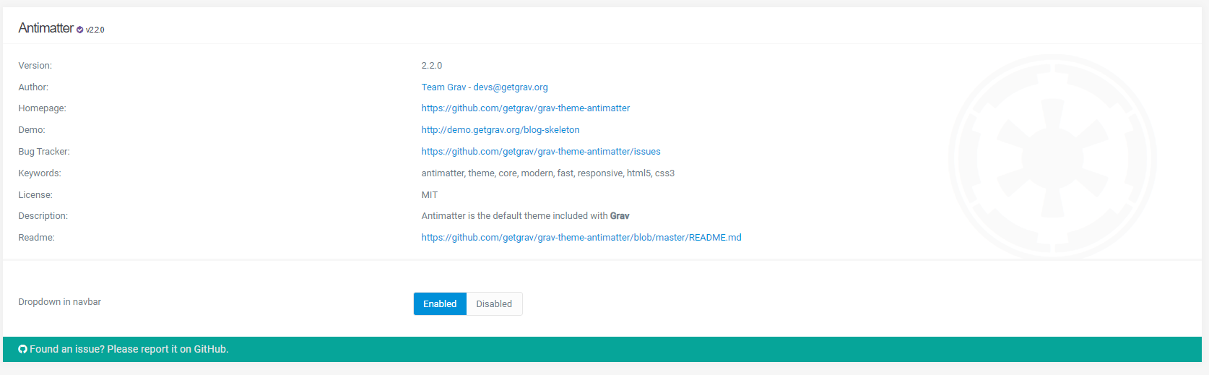This screenshot has width=1209, height=375.
Task: Click the 'Readme:' label
Action: (37, 238)
